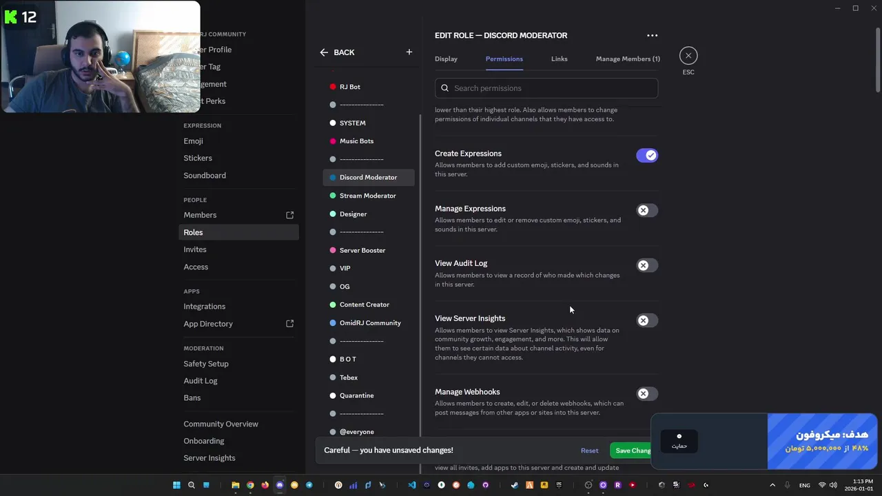Disable the Create Expressions permission
This screenshot has width=882, height=496.
coord(647,156)
